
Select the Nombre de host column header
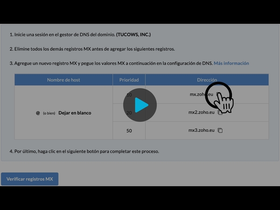pos(63,80)
